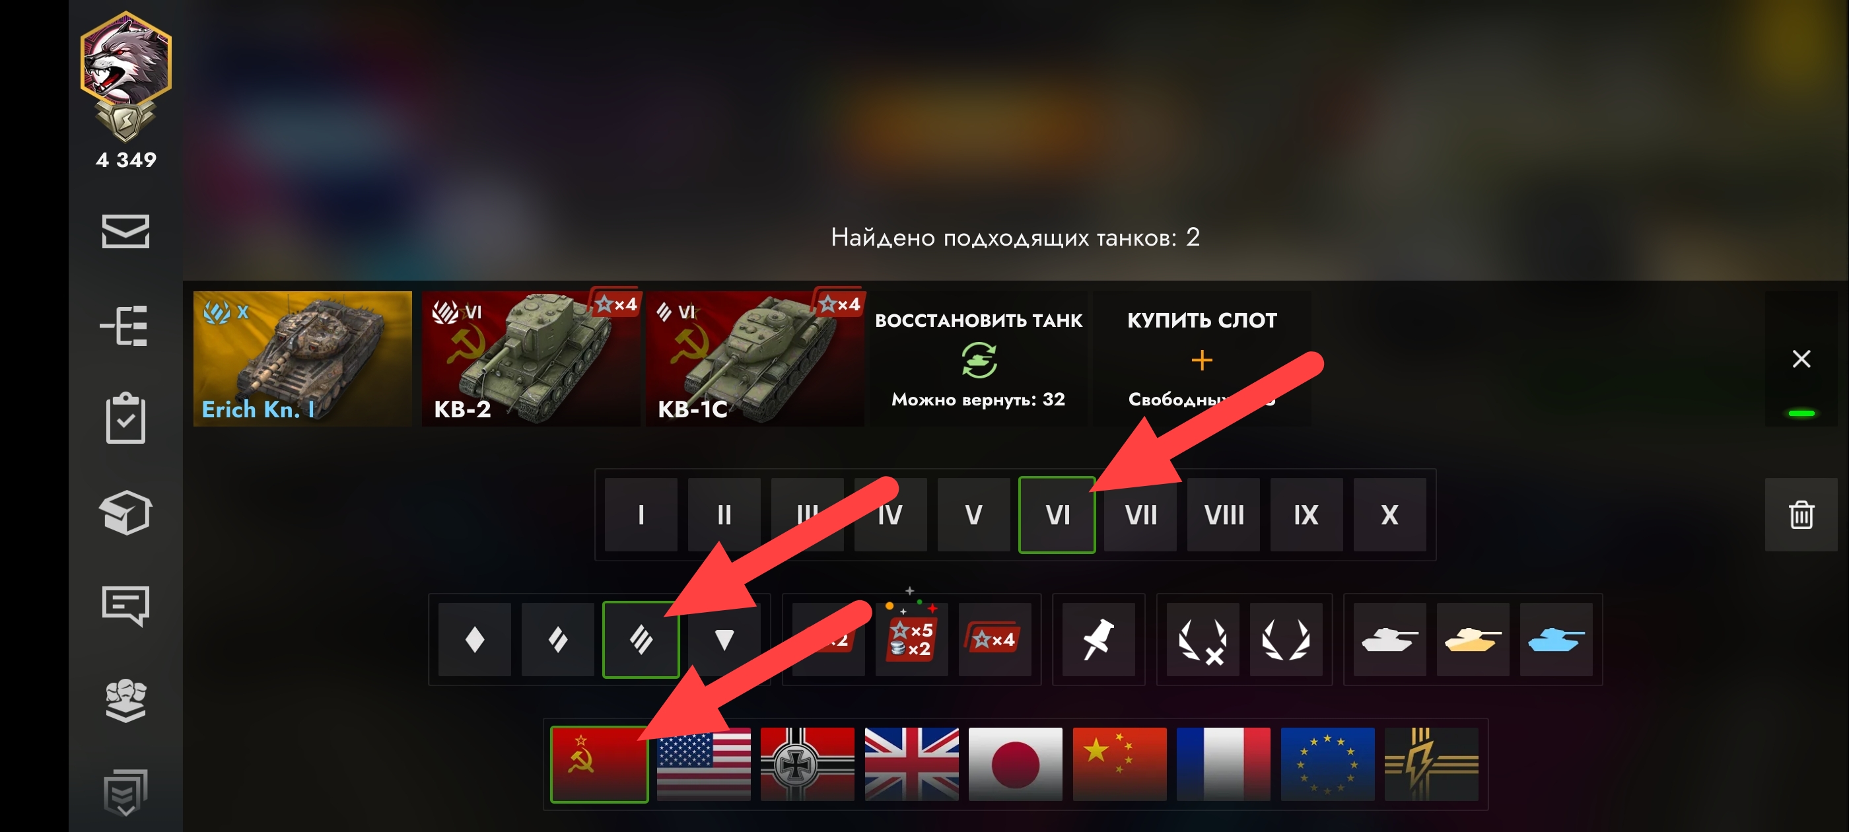
Task: Toggle tier VI filter
Action: (x=1057, y=514)
